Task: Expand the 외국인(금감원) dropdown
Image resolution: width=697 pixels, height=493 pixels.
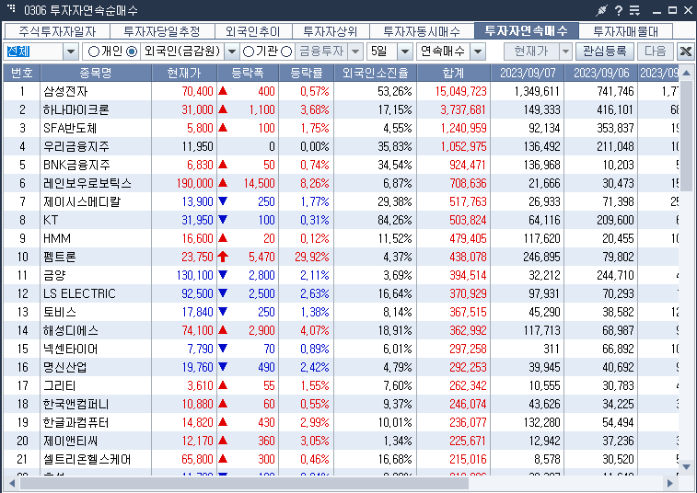Action: 232,52
